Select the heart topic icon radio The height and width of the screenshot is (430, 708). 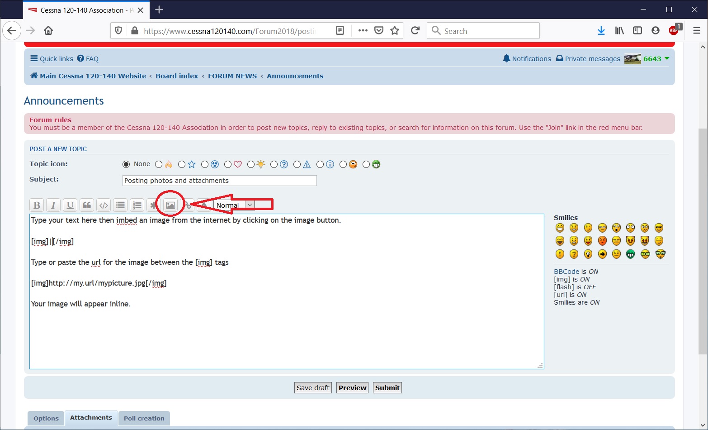[x=228, y=164]
